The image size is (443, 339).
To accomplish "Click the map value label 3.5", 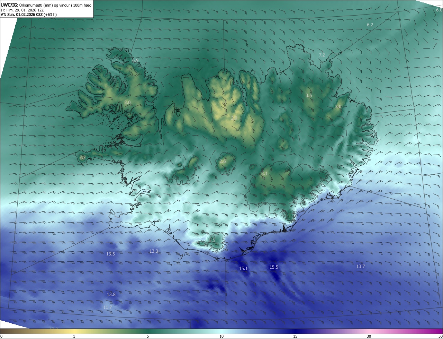I will point(309,95).
